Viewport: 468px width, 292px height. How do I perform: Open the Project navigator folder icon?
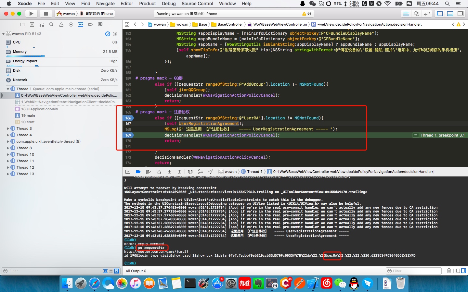(x=22, y=24)
